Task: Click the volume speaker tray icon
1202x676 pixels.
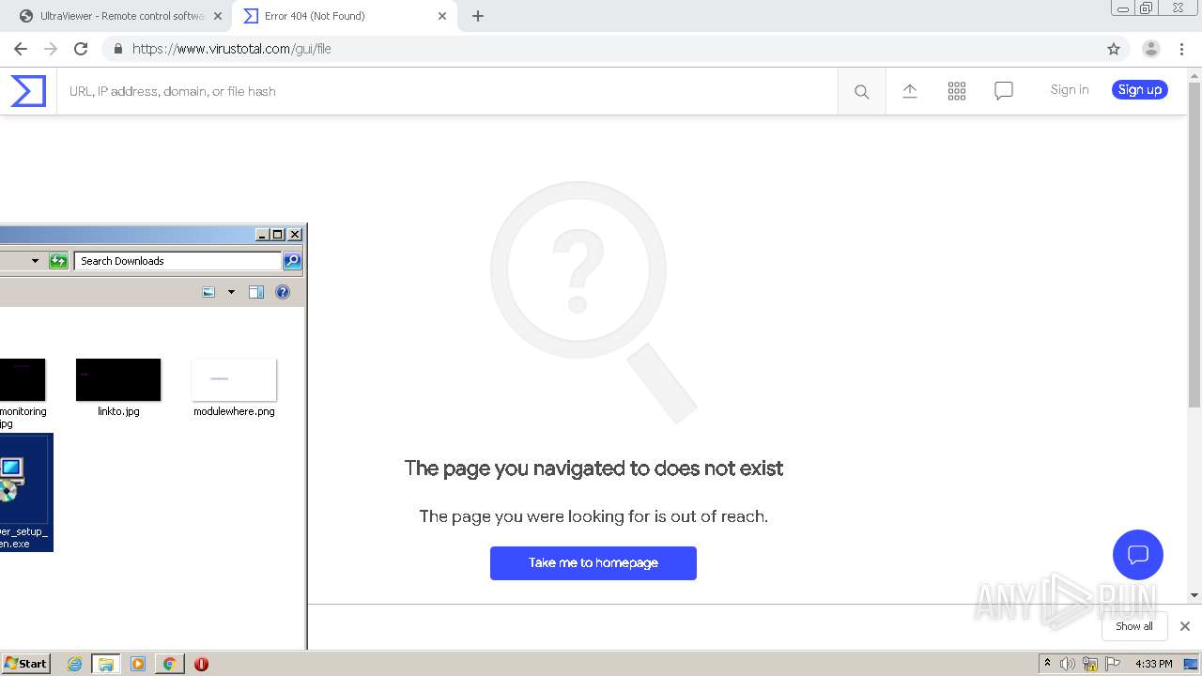Action: [x=1068, y=664]
